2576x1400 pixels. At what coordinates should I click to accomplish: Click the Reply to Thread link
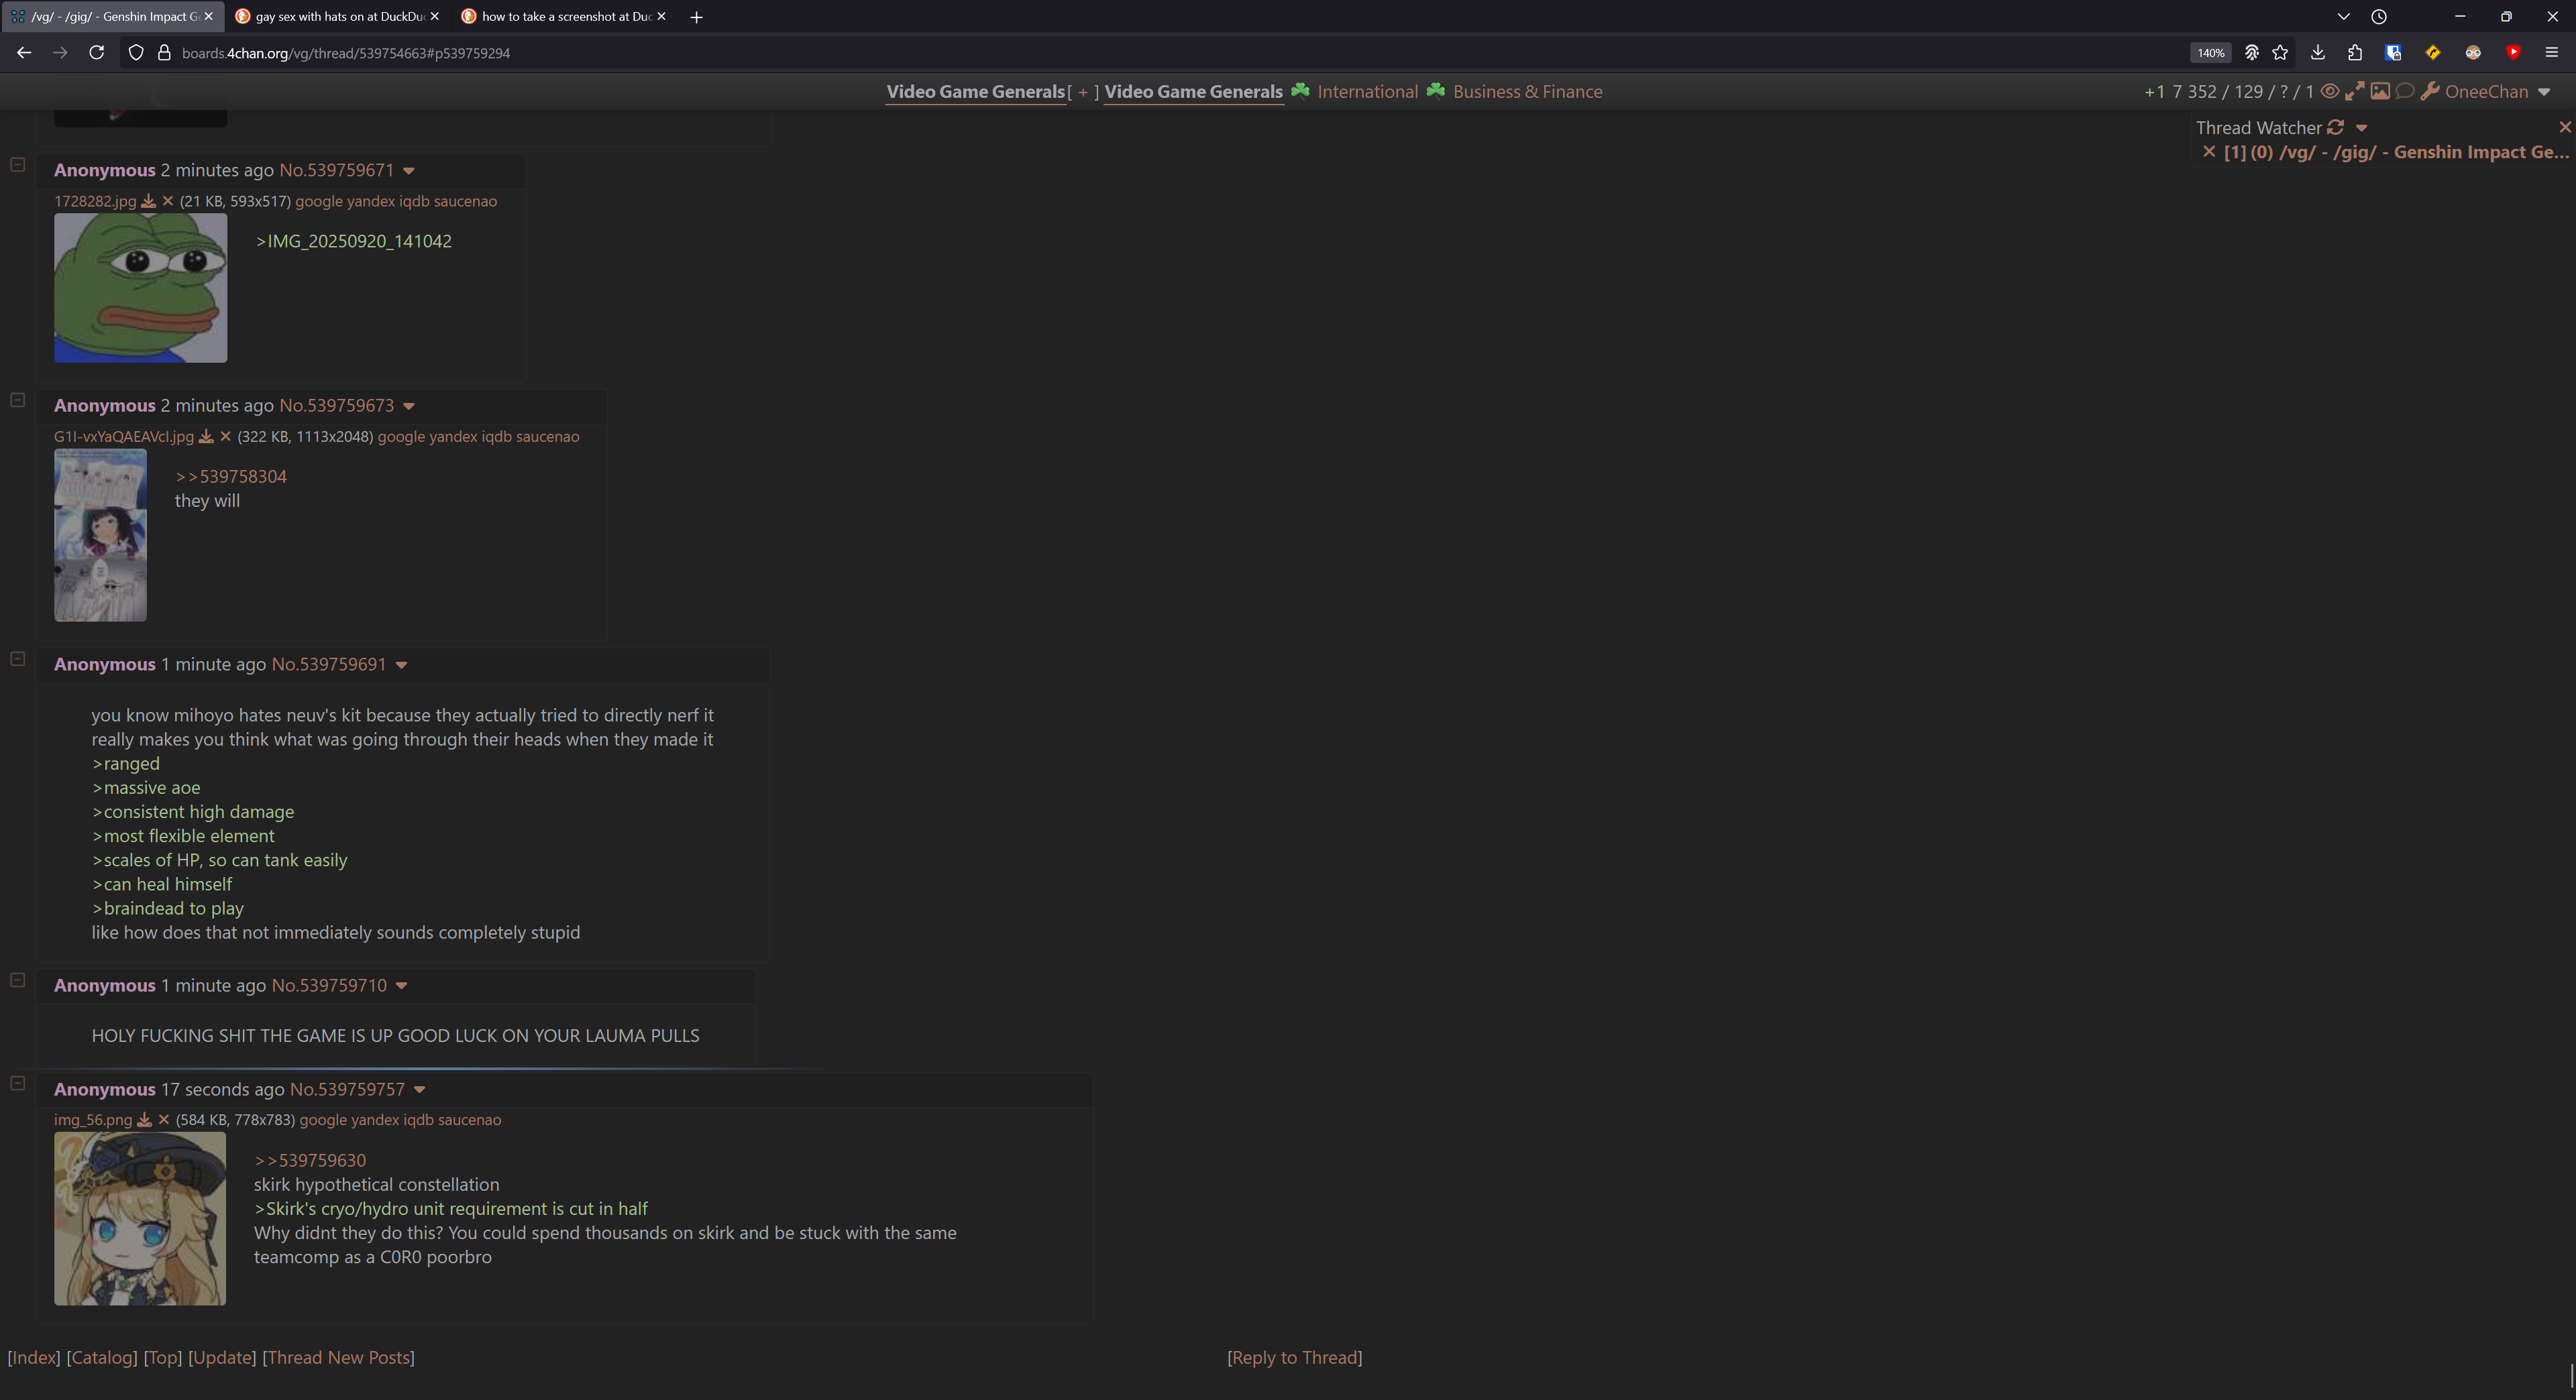(1294, 1357)
